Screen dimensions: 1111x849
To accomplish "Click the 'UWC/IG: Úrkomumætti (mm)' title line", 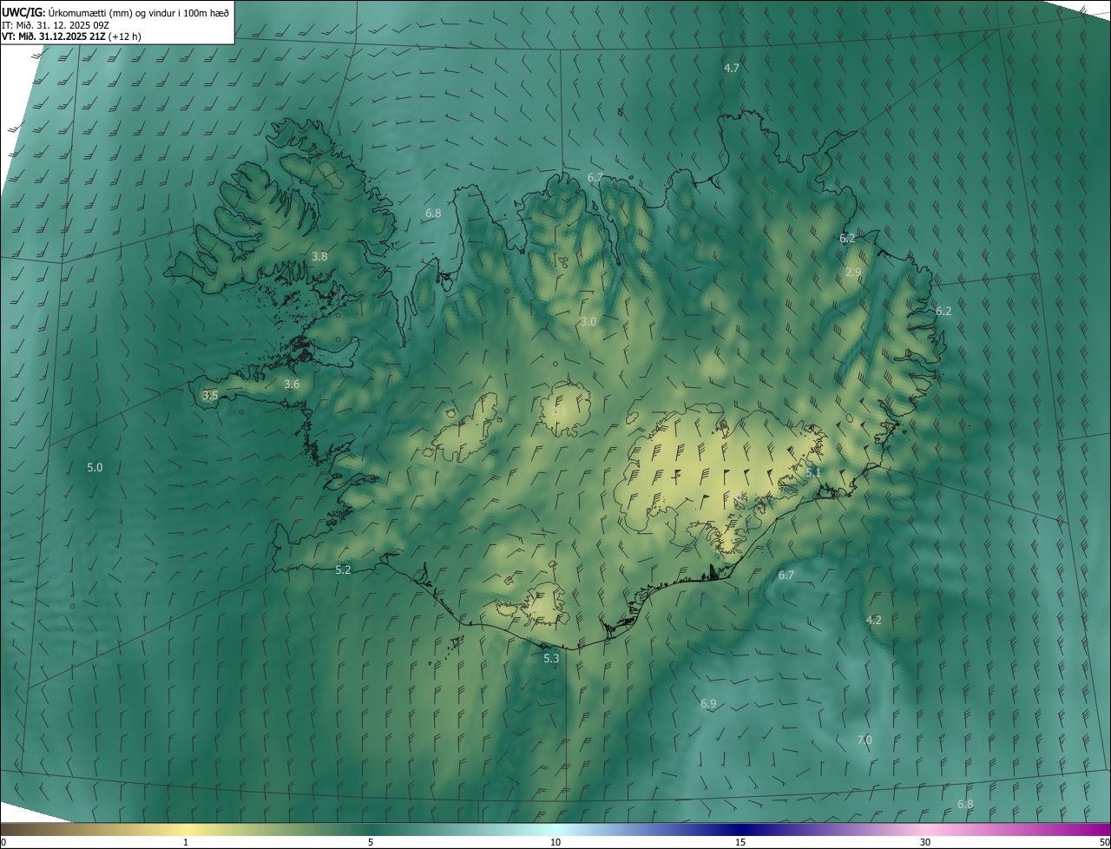I will [x=115, y=11].
